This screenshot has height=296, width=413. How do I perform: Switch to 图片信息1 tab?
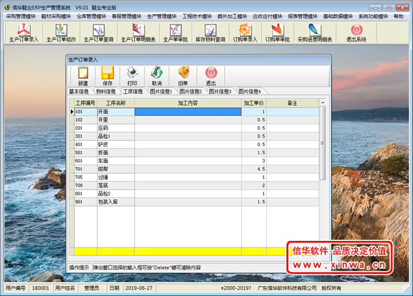161,91
